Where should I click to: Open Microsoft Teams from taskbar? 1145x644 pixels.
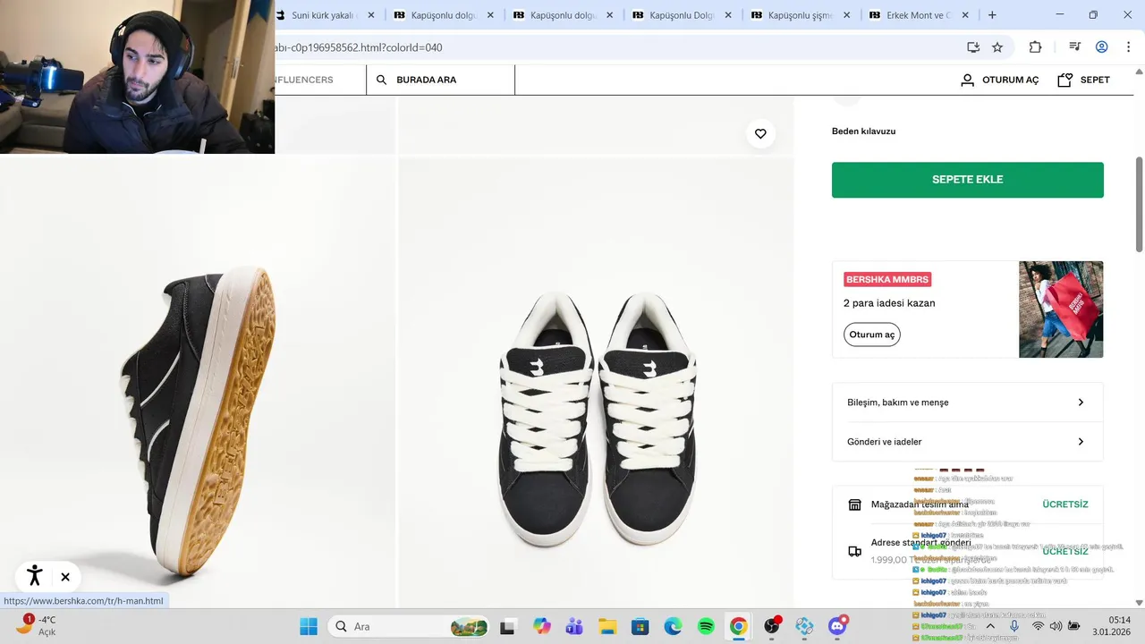tap(574, 626)
